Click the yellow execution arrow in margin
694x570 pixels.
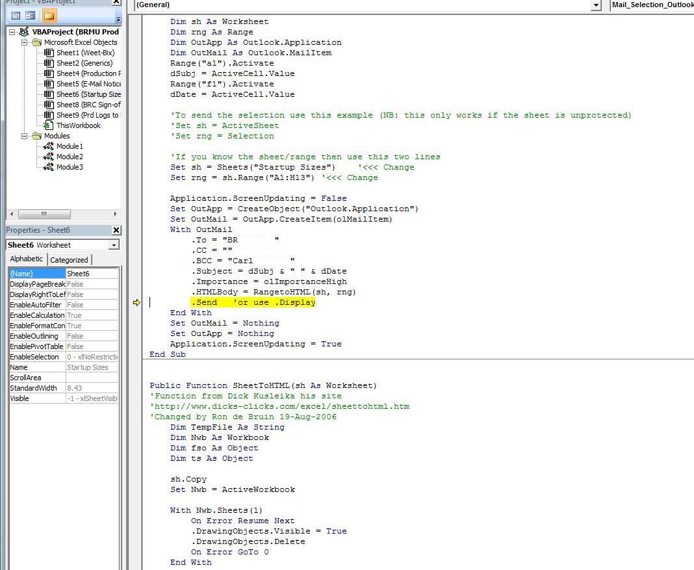136,303
